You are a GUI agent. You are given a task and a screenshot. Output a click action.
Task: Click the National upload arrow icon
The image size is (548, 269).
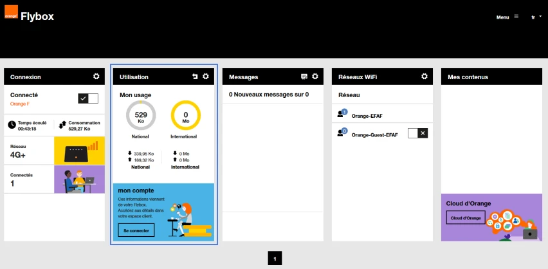click(130, 160)
